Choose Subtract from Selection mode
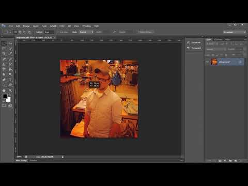Image resolution: width=248 pixels, height=186 pixels. pos(24,32)
